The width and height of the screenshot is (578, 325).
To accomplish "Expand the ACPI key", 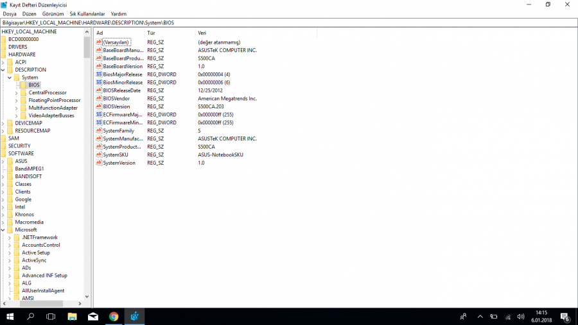I will 3,62.
